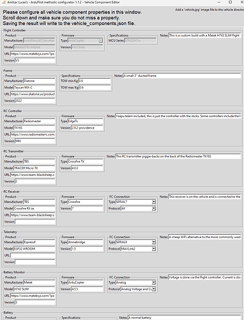Click Battery Monitor Model H743 SLIM field
The height and width of the screenshot is (320, 244).
point(34,289)
